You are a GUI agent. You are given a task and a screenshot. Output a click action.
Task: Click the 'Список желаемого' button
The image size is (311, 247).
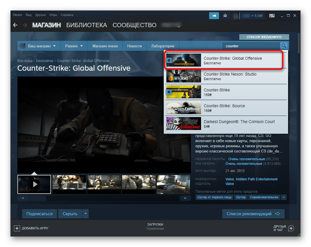click(x=264, y=37)
